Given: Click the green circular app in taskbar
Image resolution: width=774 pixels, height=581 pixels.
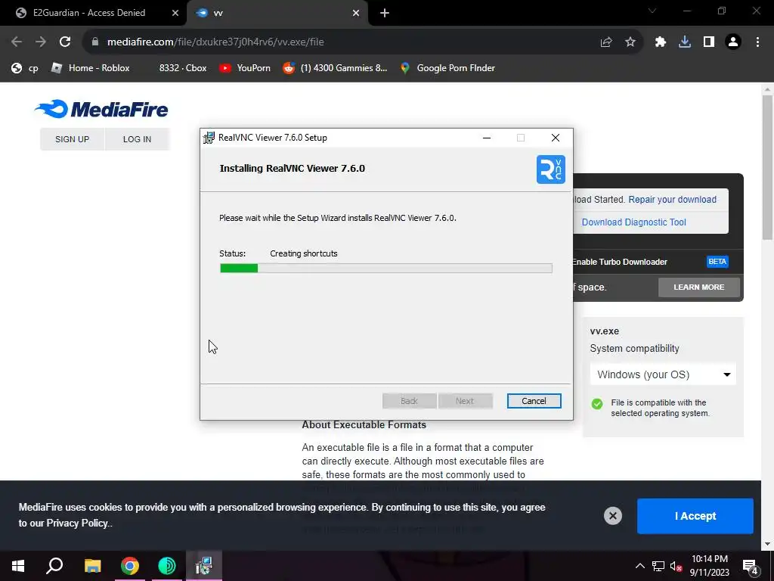Looking at the screenshot, I should (167, 566).
